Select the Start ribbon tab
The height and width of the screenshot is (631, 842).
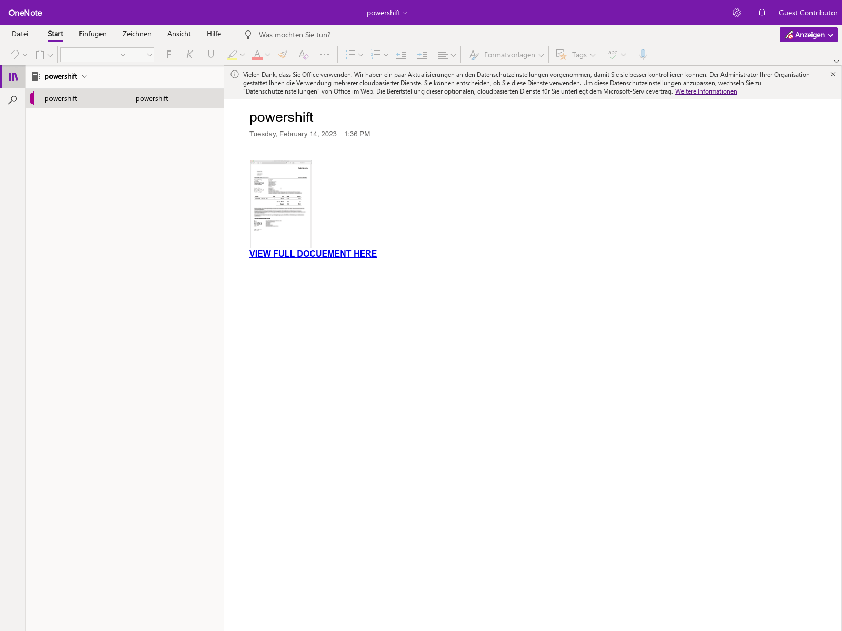55,34
